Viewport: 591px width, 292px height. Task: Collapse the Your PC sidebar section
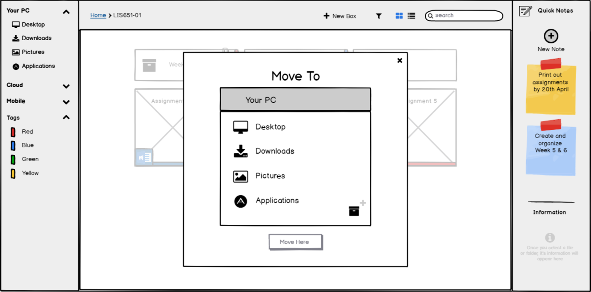(x=66, y=12)
